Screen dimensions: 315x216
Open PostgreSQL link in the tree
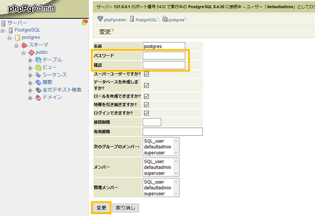[27, 30]
